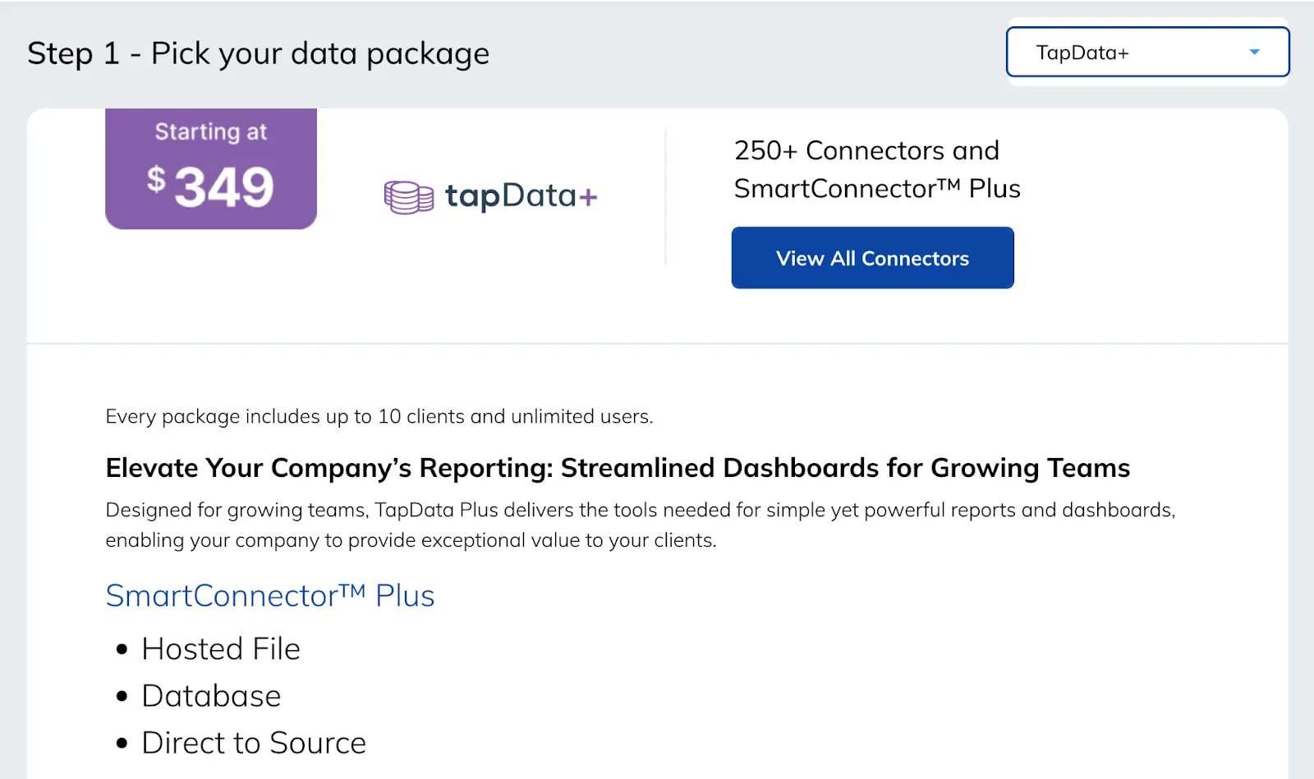The height and width of the screenshot is (779, 1314).
Task: Click the bullet beside Database
Action: point(122,697)
